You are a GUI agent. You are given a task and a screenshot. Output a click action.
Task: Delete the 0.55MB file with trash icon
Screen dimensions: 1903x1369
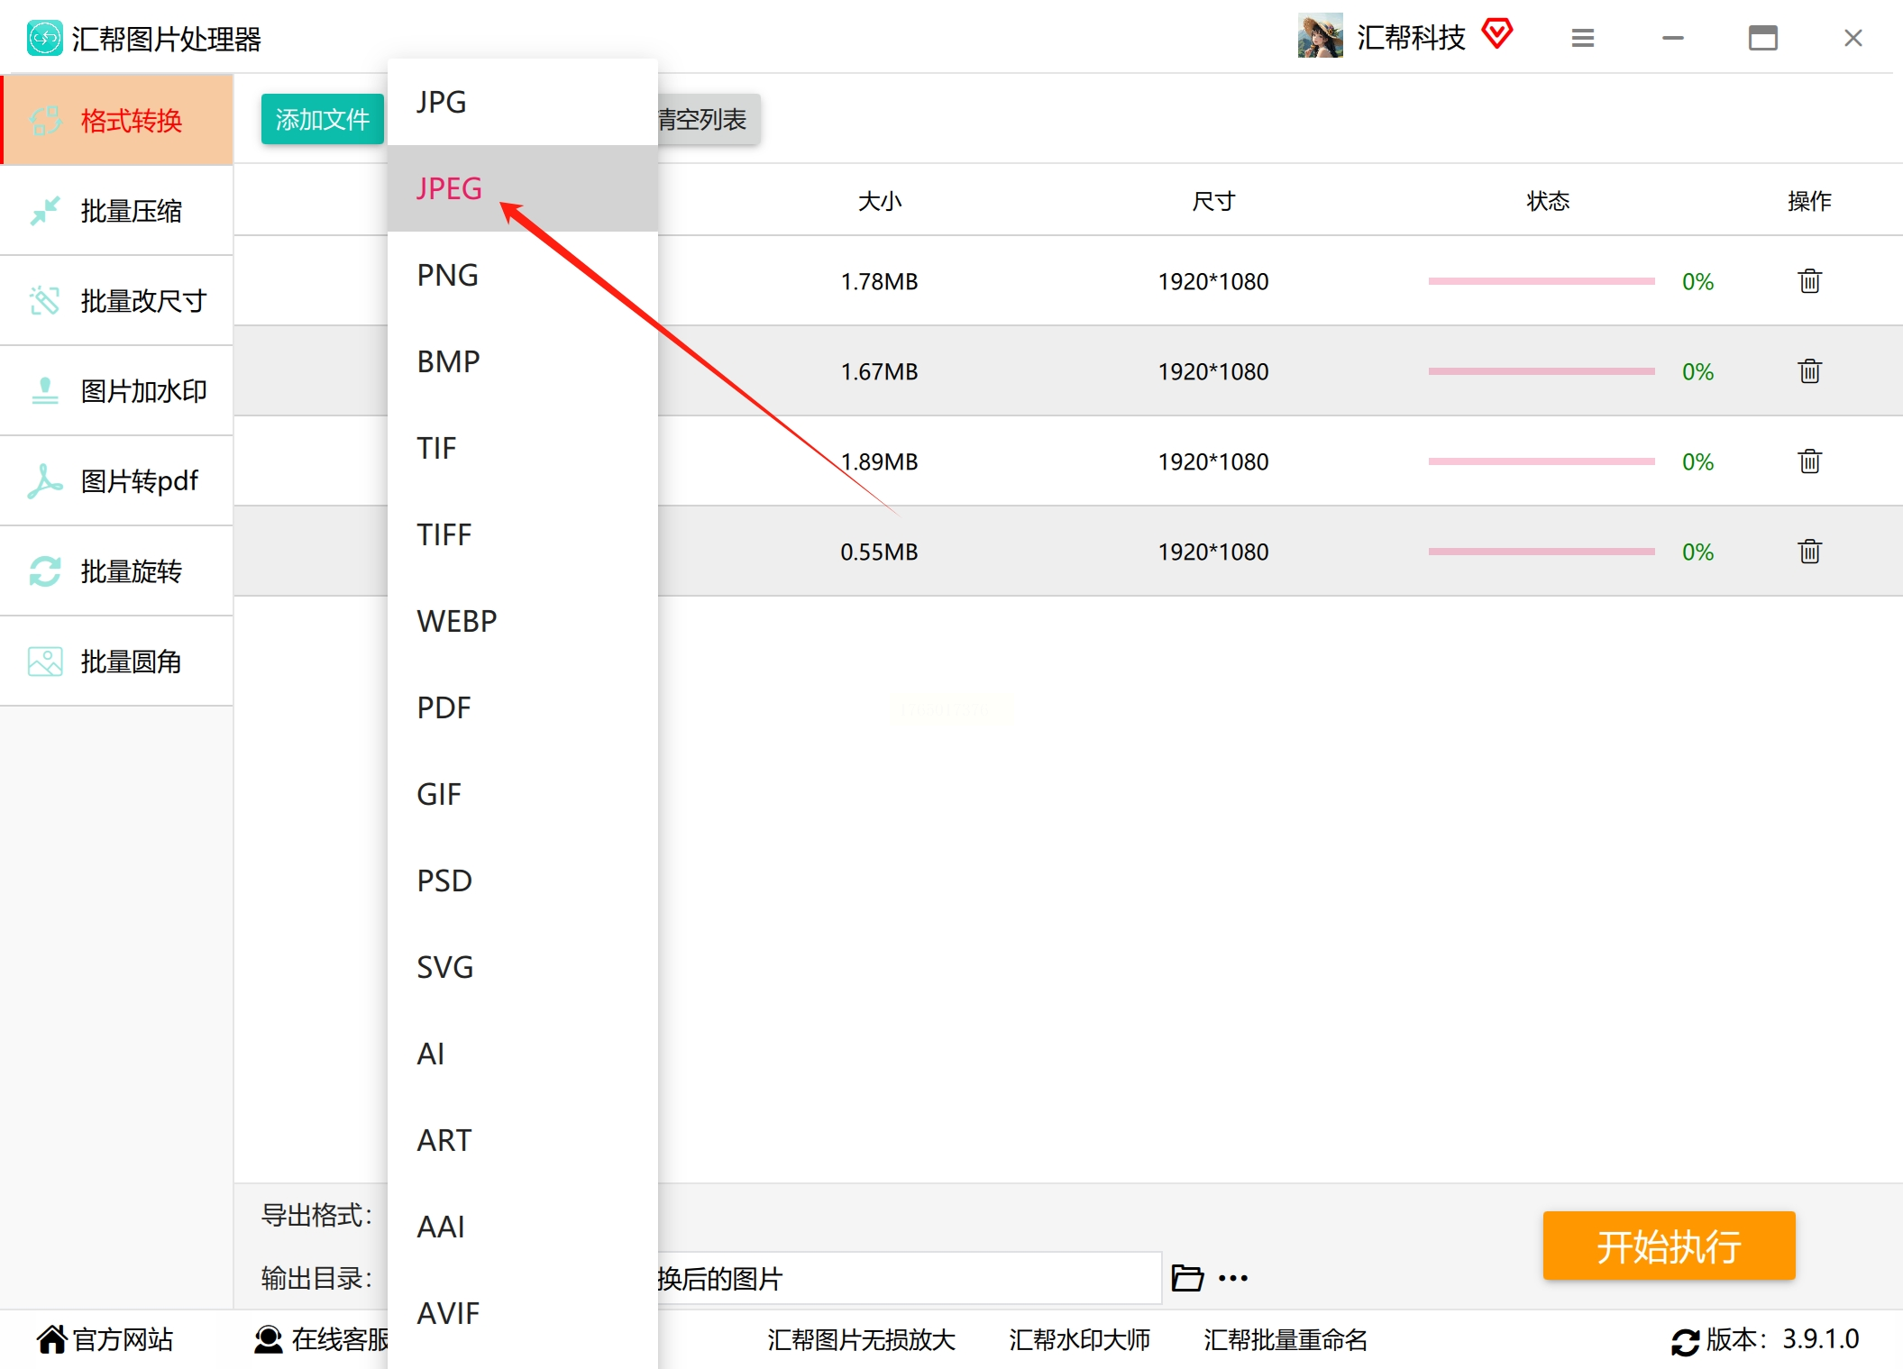click(x=1809, y=552)
